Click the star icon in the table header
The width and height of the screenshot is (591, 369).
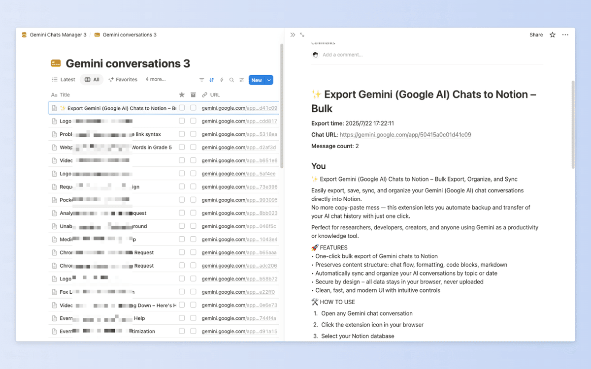coord(182,94)
